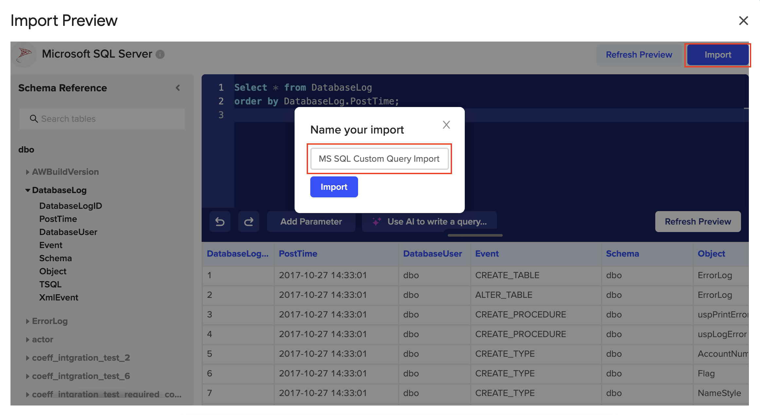The width and height of the screenshot is (760, 415).
Task: Collapse the Schema Reference panel
Action: click(178, 88)
